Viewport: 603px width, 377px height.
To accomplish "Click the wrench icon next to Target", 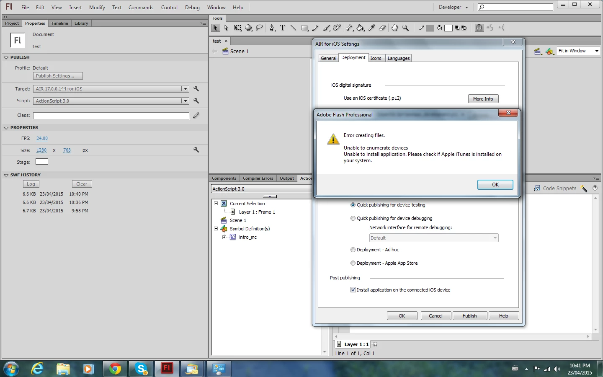I will tap(196, 89).
